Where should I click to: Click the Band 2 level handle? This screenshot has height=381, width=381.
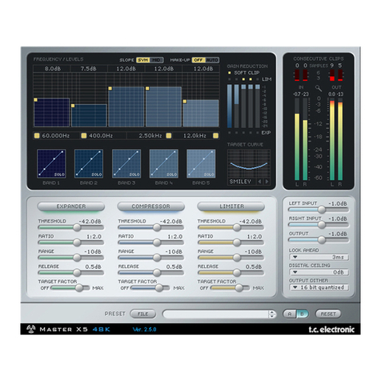click(x=73, y=106)
